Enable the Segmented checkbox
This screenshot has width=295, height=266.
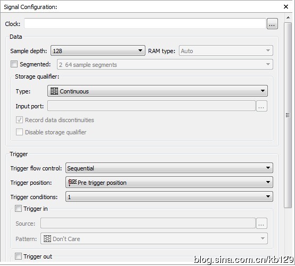click(14, 64)
